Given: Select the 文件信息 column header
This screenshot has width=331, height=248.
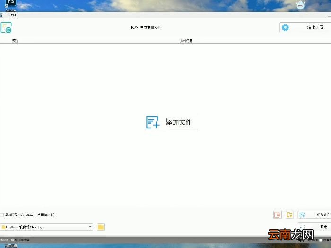Looking at the screenshot, I should (186, 41).
